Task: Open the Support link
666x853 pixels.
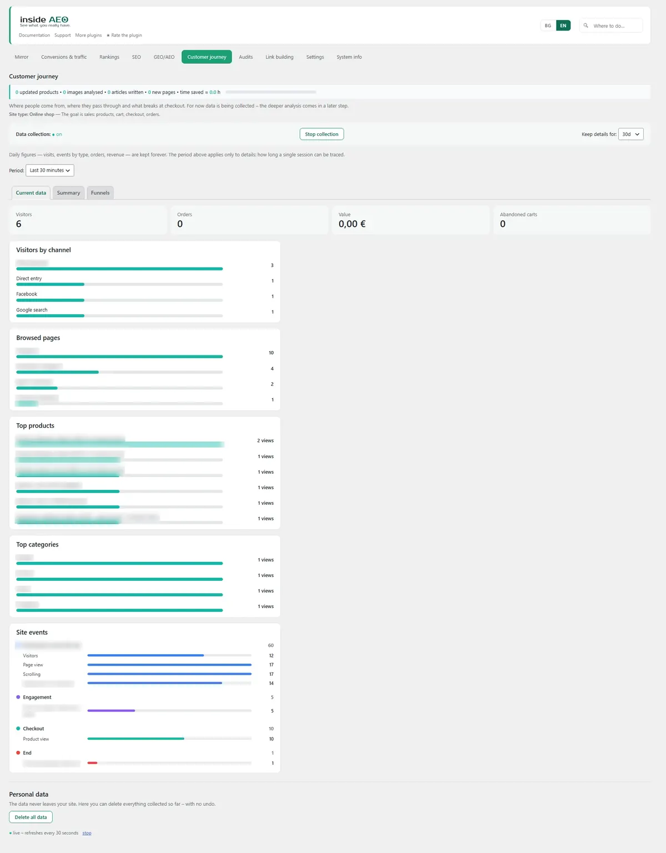Action: click(63, 35)
